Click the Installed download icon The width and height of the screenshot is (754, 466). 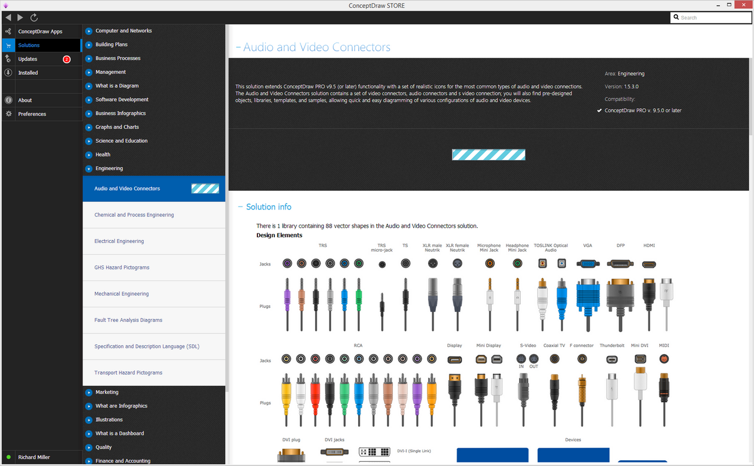pyautogui.click(x=8, y=72)
